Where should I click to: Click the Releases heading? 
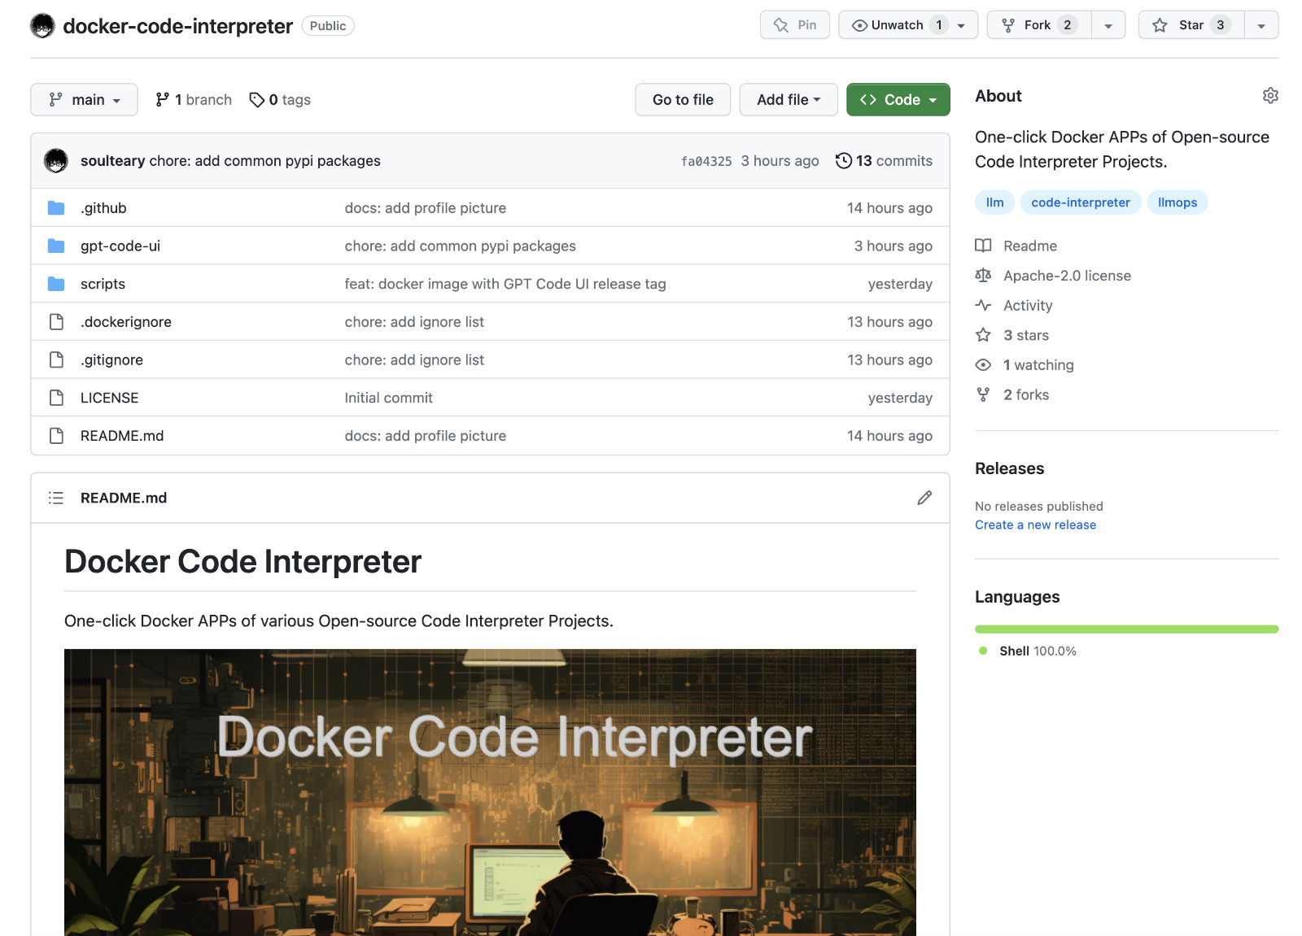[1009, 468]
